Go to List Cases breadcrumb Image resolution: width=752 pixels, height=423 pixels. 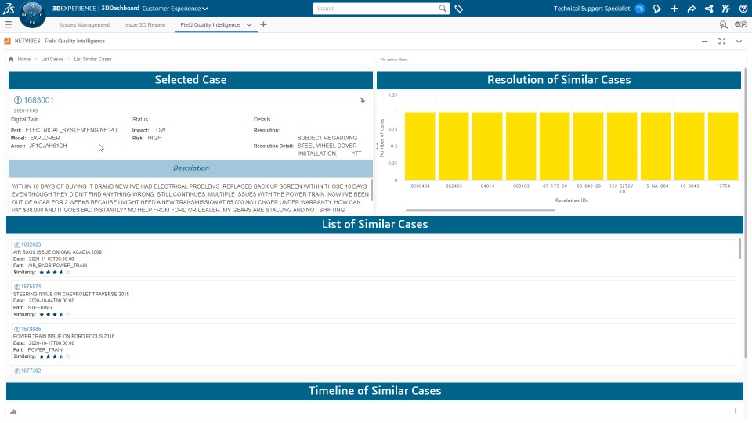tap(52, 60)
